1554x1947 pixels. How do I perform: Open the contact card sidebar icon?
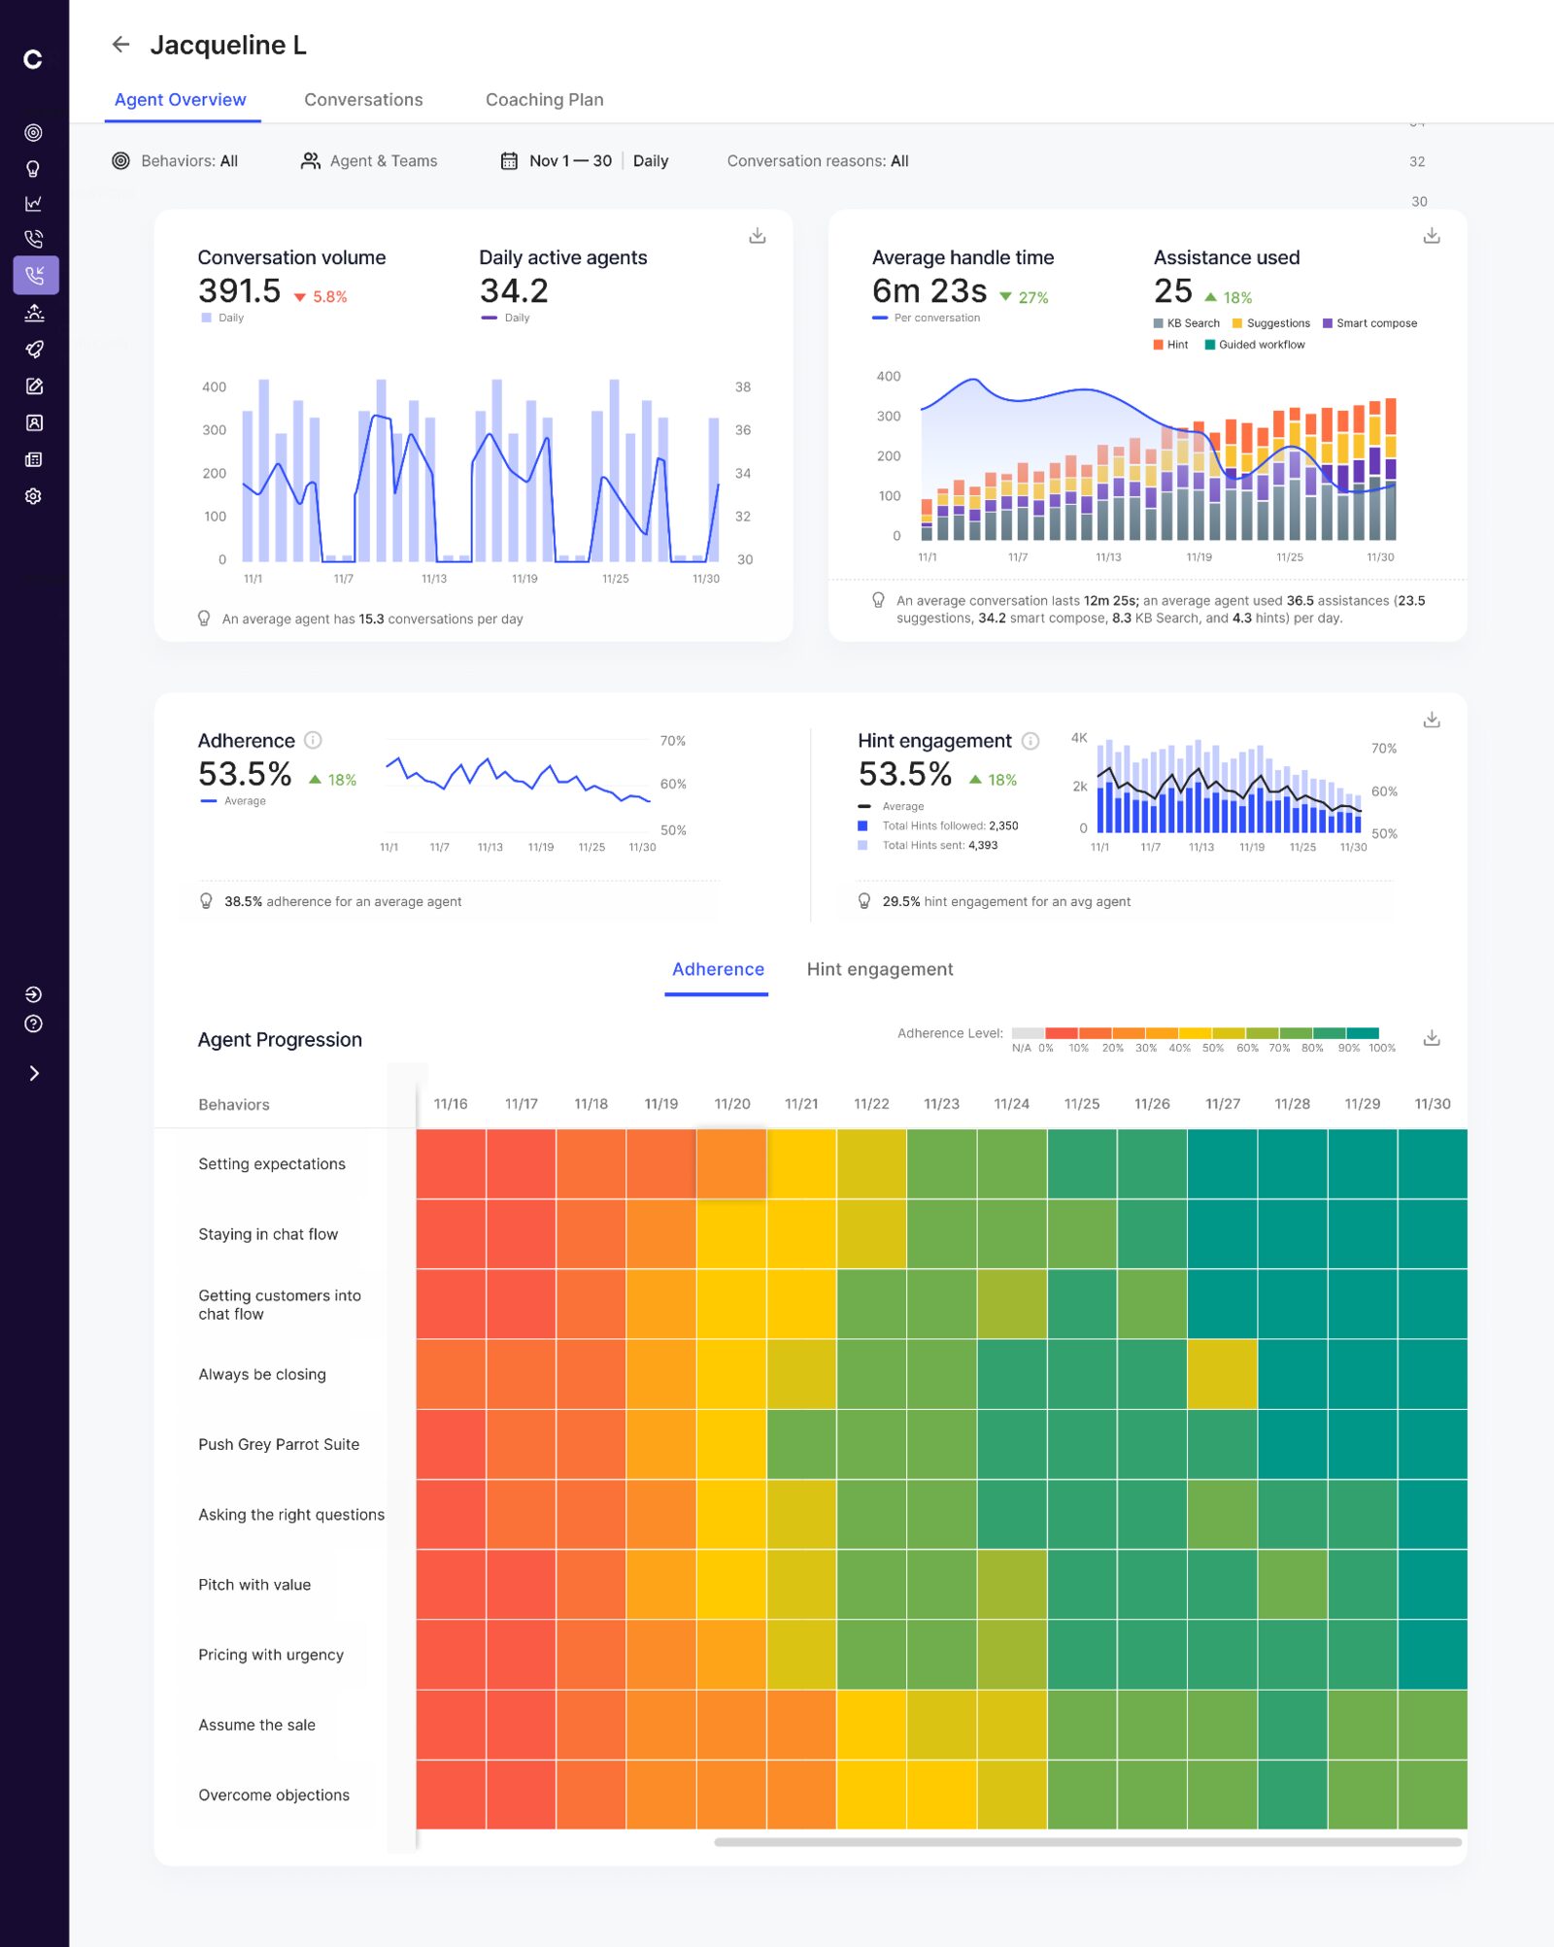(33, 423)
